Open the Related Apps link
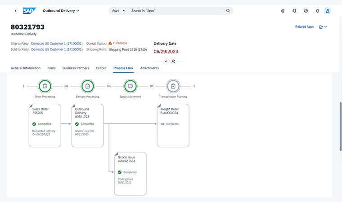The image size is (342, 202). pyautogui.click(x=304, y=27)
